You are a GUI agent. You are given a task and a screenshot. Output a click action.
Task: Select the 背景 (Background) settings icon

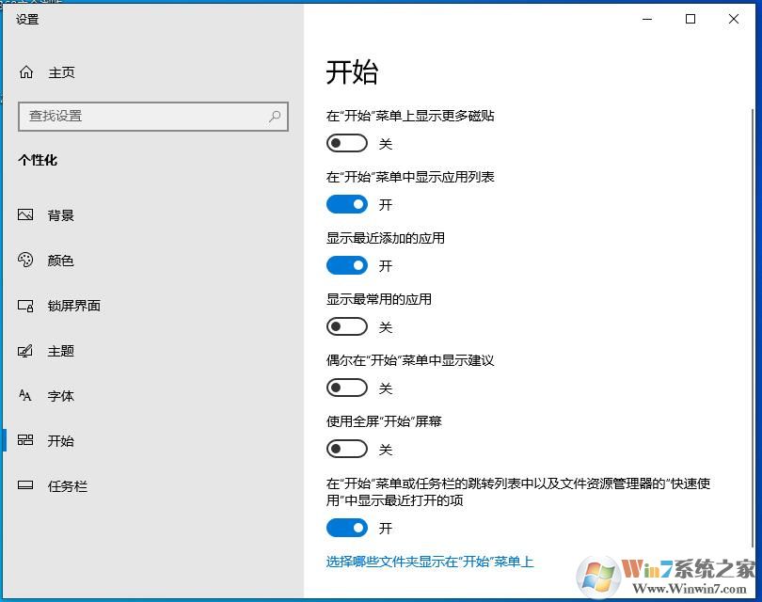[x=26, y=214]
